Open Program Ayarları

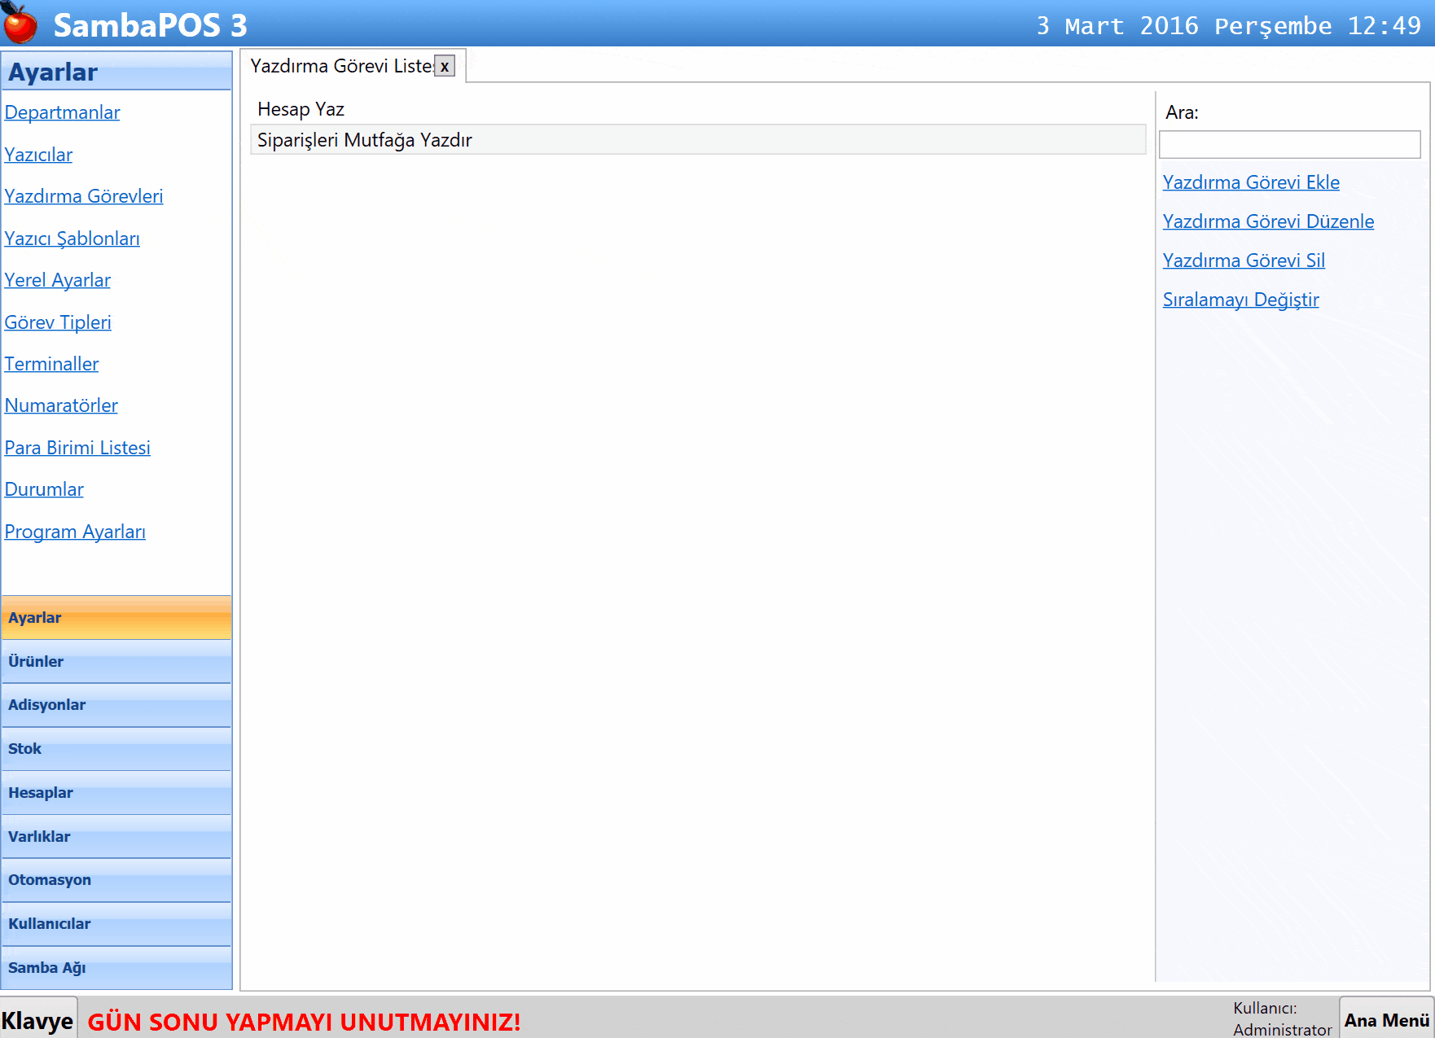coord(75,532)
